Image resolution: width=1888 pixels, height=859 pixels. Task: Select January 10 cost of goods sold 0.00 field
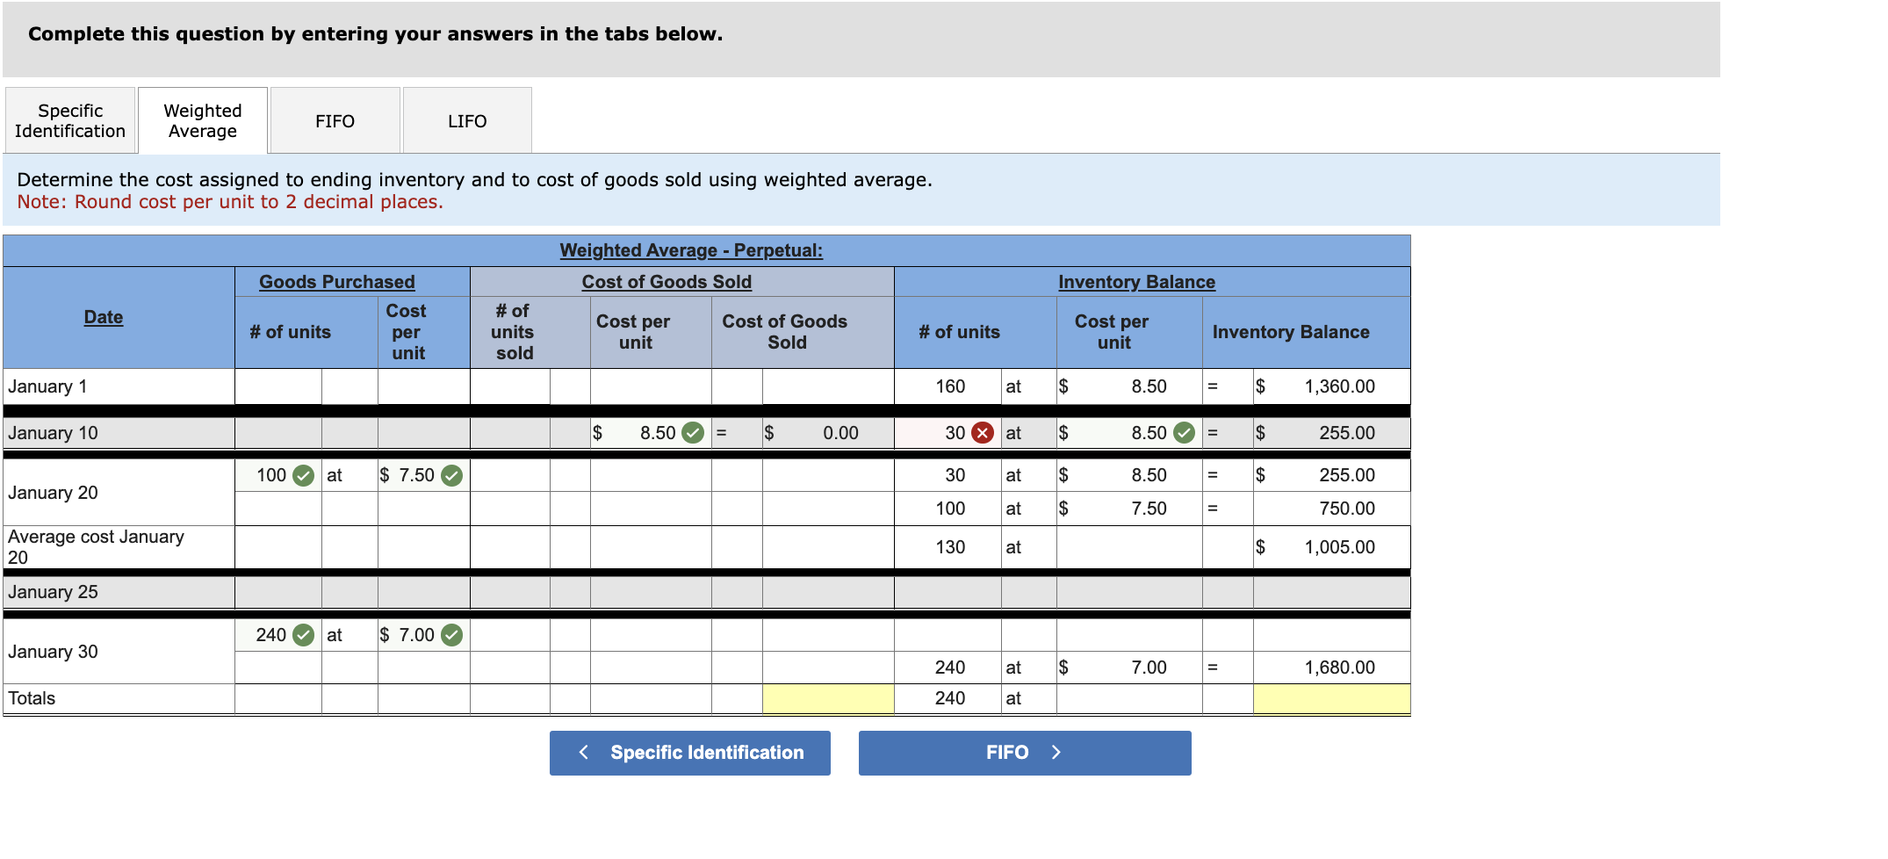click(828, 433)
